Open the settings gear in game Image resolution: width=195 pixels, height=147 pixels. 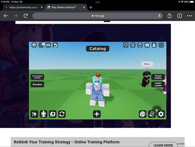pos(161,114)
